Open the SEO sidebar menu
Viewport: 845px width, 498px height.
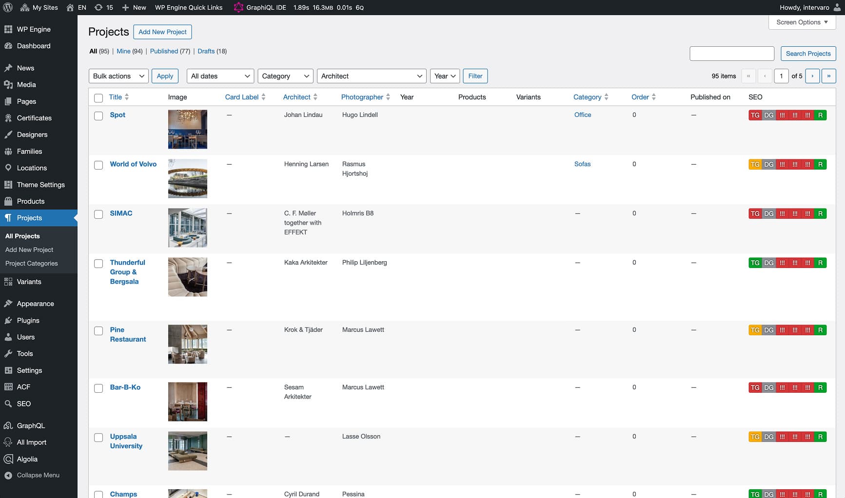23,403
